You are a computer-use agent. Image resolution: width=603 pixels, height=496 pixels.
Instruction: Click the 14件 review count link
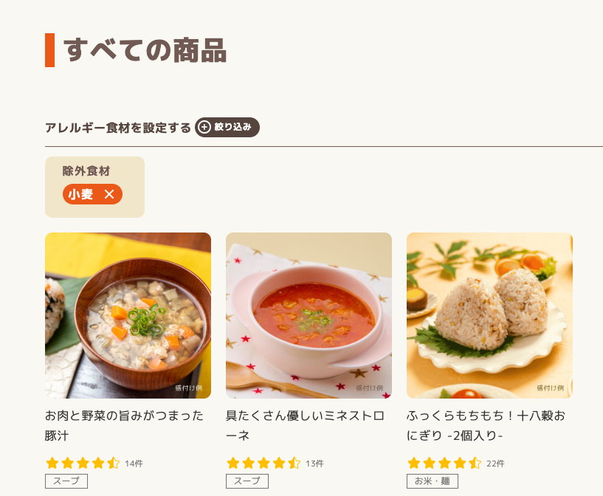[134, 464]
